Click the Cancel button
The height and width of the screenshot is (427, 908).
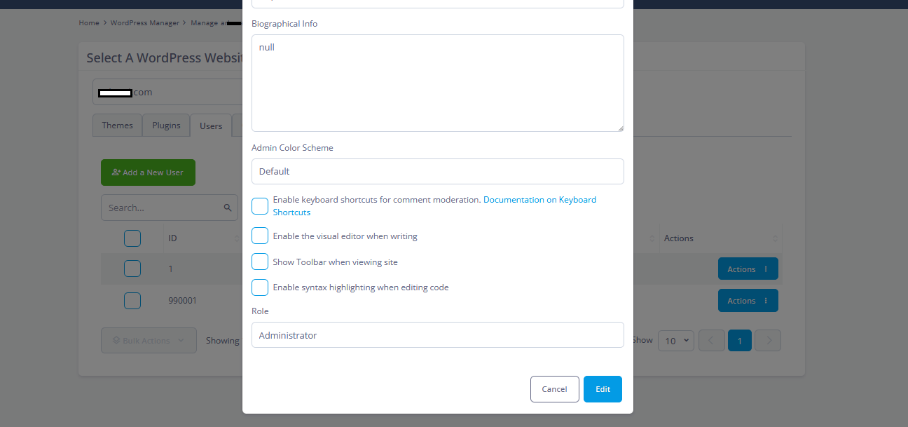555,389
